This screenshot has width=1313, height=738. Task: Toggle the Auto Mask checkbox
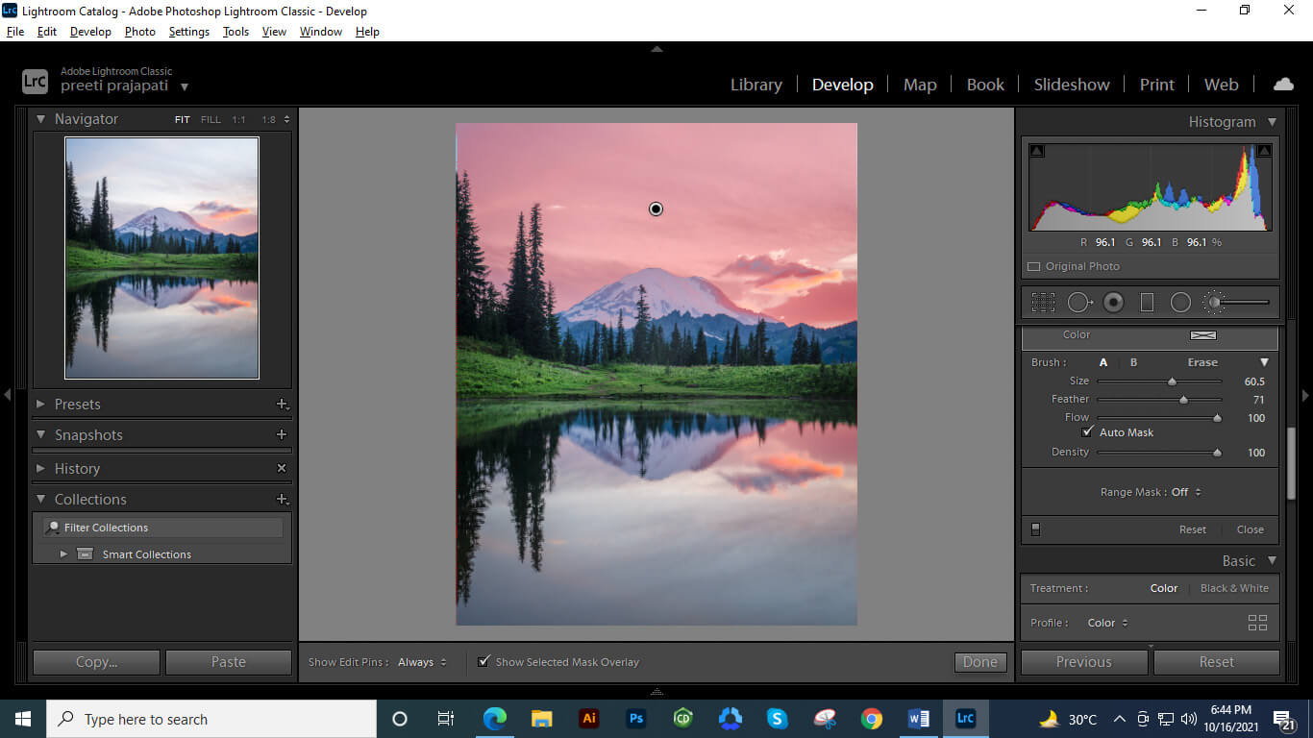1088,431
